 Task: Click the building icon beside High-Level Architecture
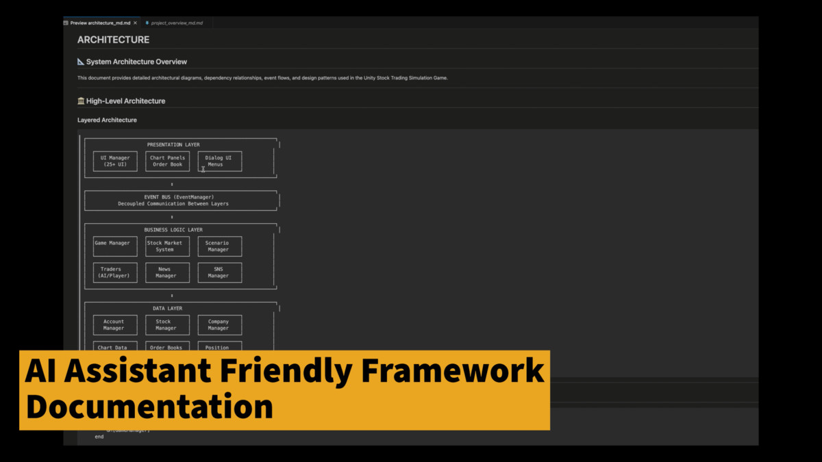tap(81, 101)
